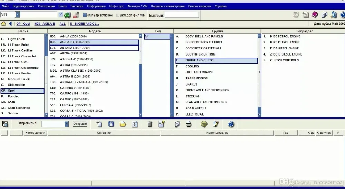Viewport: 345px width, 190px height.
Task: Toggle the 'Вкл доп фил VIN' checkbox
Action: [117, 15]
